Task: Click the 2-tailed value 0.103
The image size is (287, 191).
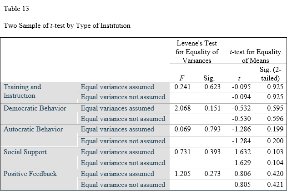Action: [x=275, y=152]
